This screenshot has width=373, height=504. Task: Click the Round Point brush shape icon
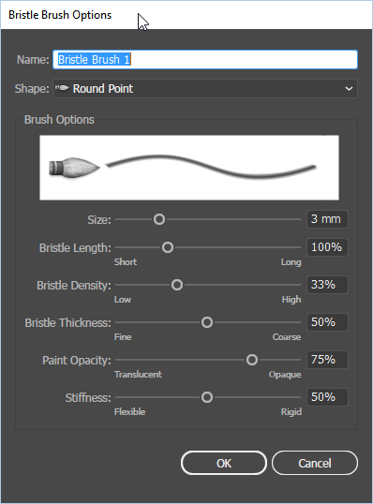coord(62,88)
